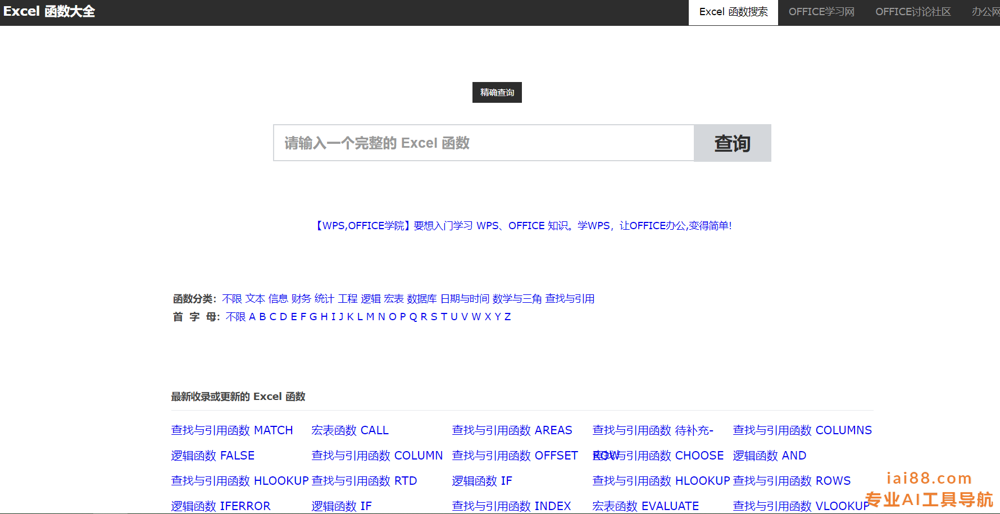Filter by 日期与时间 category
This screenshot has width=1000, height=514.
[465, 299]
